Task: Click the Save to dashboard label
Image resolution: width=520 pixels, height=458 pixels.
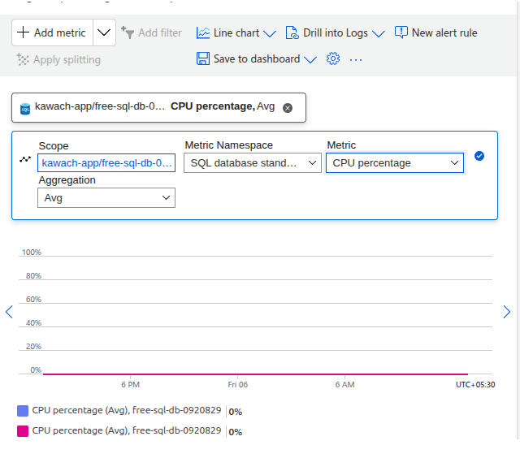Action: pos(257,58)
